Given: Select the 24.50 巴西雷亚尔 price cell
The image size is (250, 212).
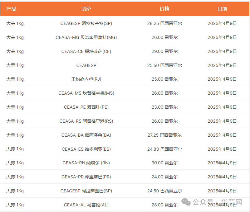Looking at the screenshot, I should (x=164, y=191).
